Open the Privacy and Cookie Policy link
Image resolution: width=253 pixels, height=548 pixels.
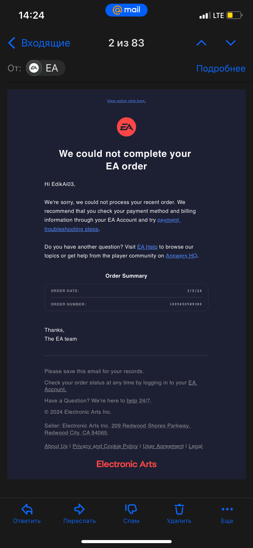tap(105, 446)
